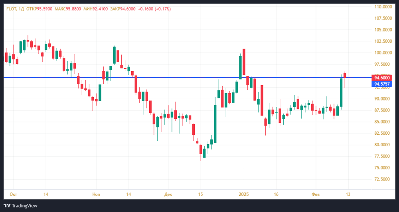Image resolution: width=399 pixels, height=212 pixels.
Task: Click the Дек date axis label
Action: (x=168, y=194)
